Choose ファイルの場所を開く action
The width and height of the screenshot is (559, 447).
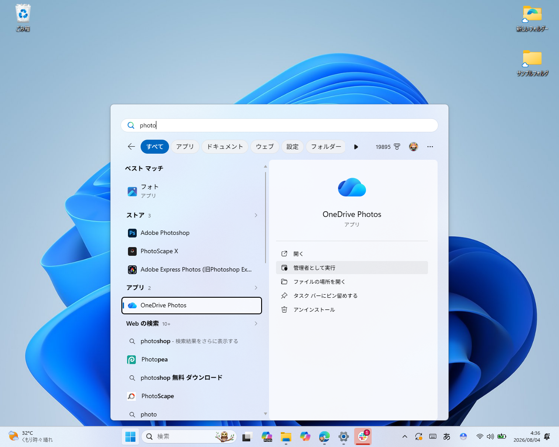352,282
